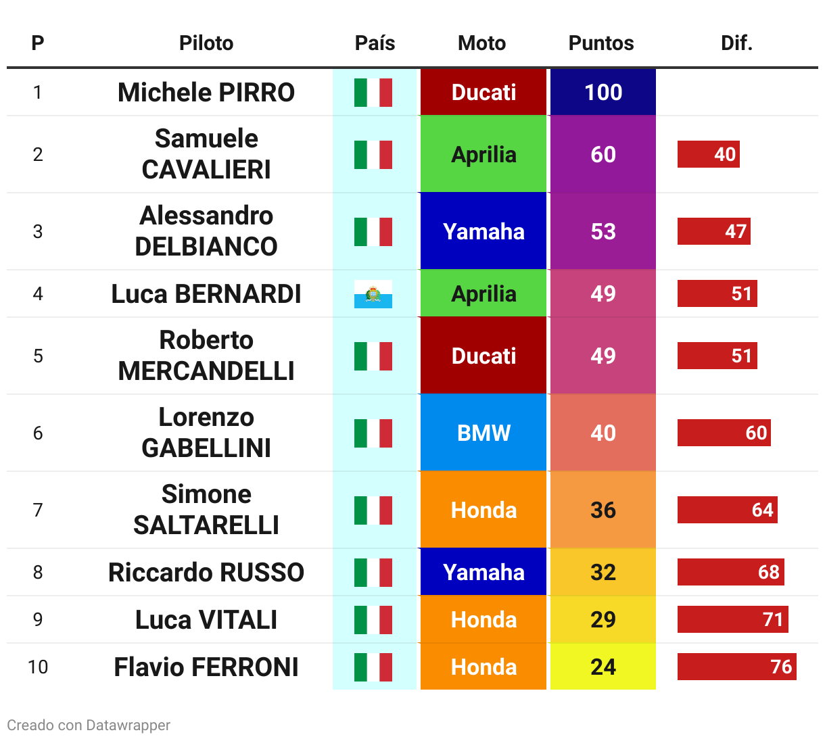
Task: Click the Italian flag for Samuele CAVALIERI
Action: [x=373, y=155]
